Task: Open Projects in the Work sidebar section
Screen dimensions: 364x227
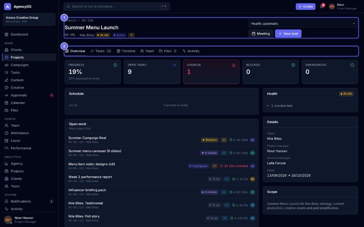Action: point(29,57)
